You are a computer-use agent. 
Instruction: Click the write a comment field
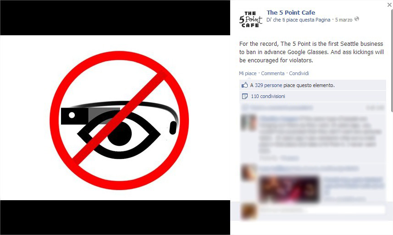(322, 210)
